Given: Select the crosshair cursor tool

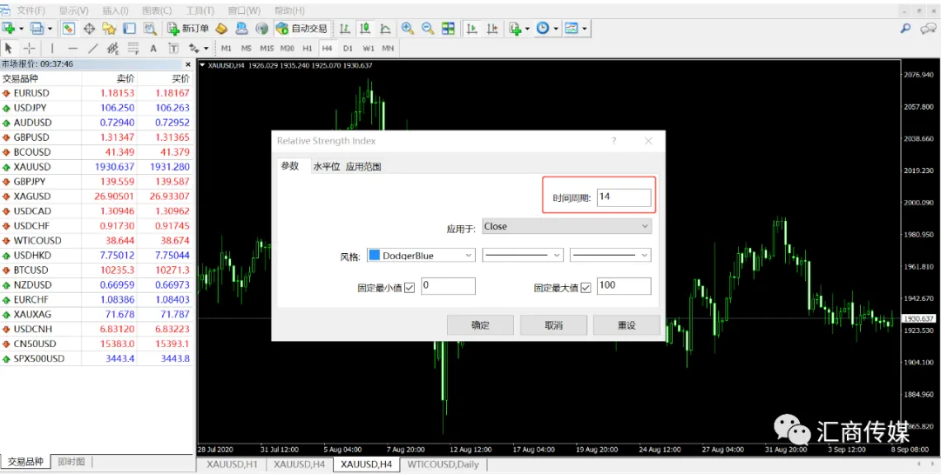Looking at the screenshot, I should pyautogui.click(x=29, y=48).
